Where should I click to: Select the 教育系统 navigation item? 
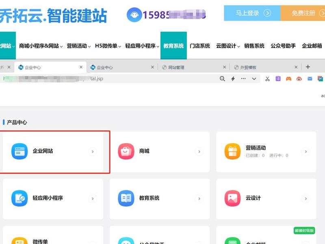pos(173,46)
